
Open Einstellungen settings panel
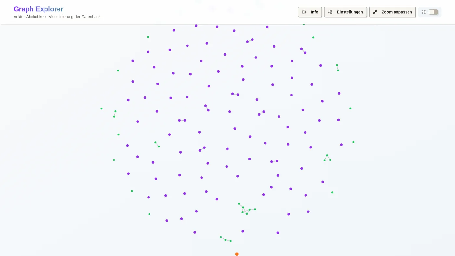345,12
